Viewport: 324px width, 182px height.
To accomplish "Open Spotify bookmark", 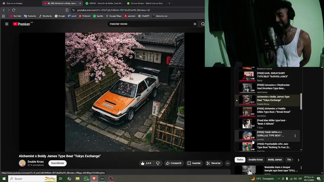I will click(98, 16).
